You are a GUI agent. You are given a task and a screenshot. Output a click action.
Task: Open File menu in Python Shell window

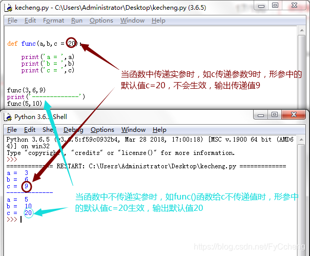coord(12,130)
